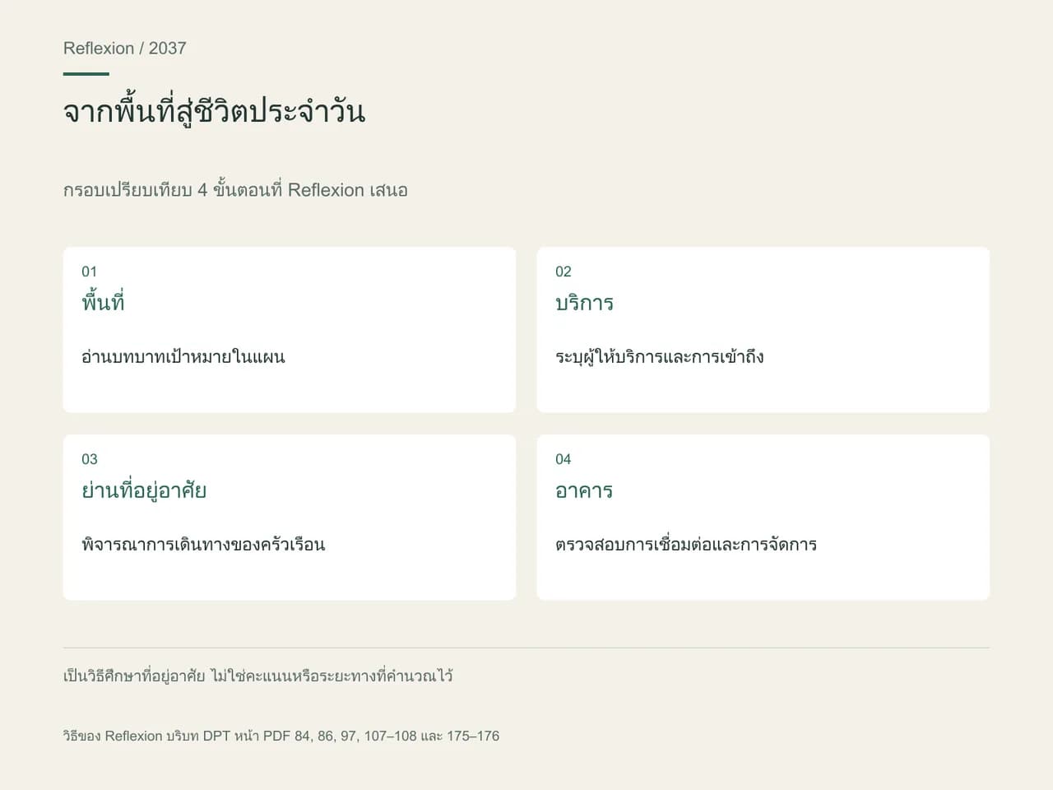
Task: Select the card heading 'ย่านที่อยู่อาศัย'
Action: tap(144, 490)
